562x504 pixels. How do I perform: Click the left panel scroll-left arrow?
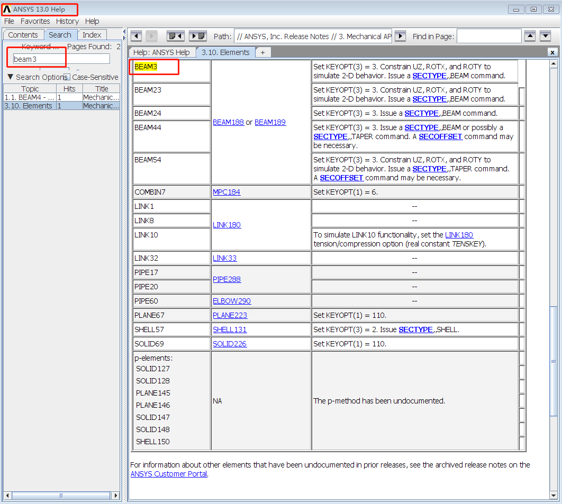pyautogui.click(x=7, y=496)
